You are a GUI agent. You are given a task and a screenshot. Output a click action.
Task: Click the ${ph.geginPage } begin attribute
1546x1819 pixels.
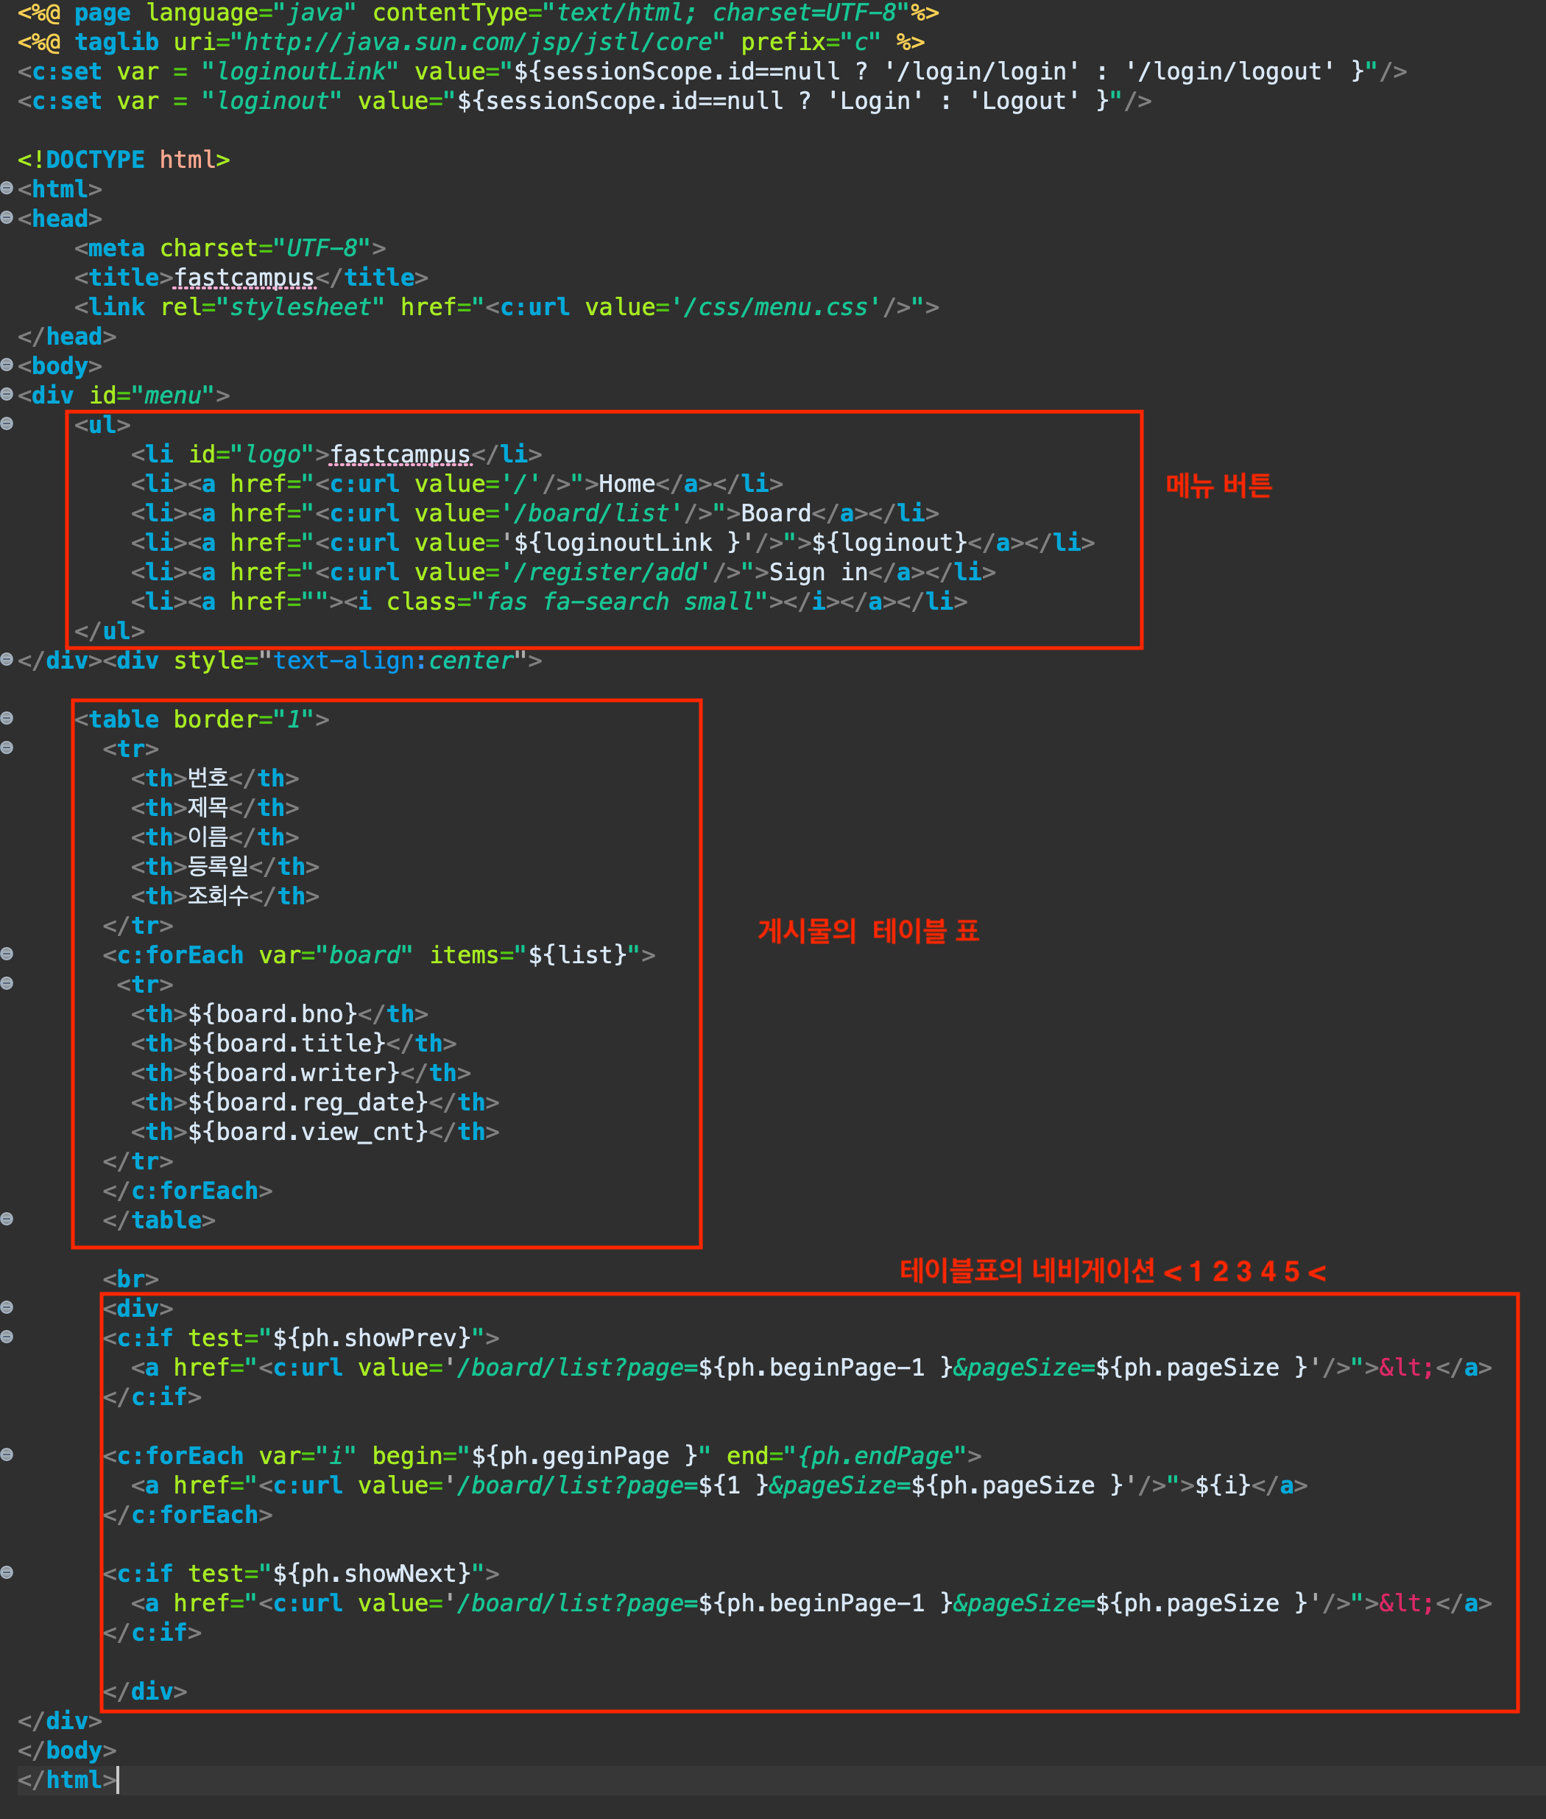584,1456
